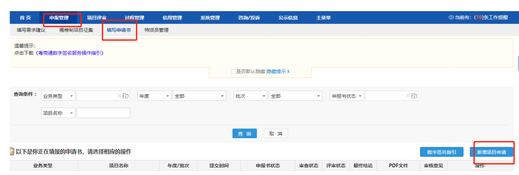Viewport: 519px width, 175px height.
Task: Open folder picker next to 业务类型 field
Action: point(125,96)
